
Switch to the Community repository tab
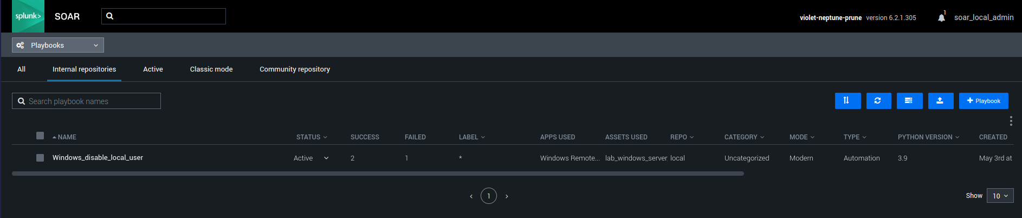[x=294, y=69]
